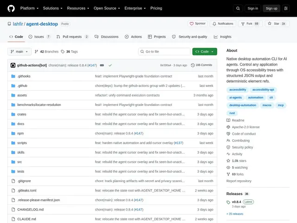
Task: Open the main branch selector dropdown
Action: [x=19, y=52]
